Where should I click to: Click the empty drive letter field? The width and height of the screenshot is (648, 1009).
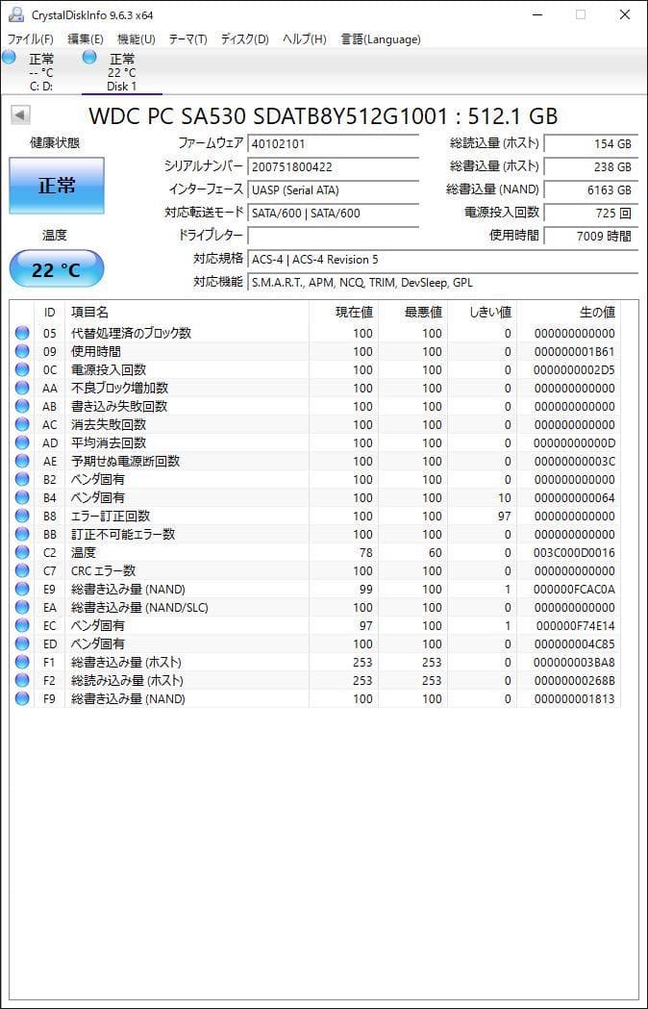(334, 236)
